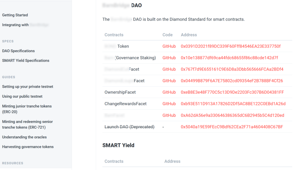Open Launch DAO deprecated address 0x5040a19E...

point(232,127)
